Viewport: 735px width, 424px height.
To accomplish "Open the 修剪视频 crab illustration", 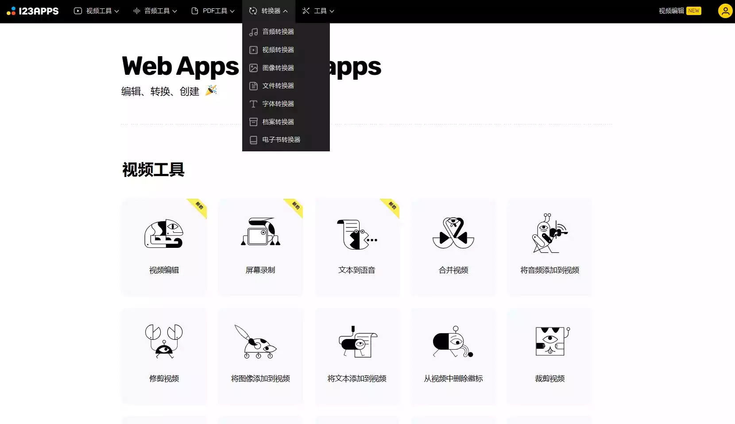I will (164, 341).
